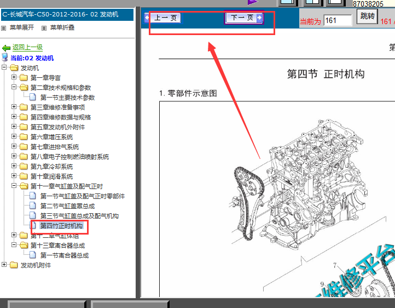Click document icon of 第二节气缸盖罩总成
Viewport: 395px width, 308px height.
point(32,206)
